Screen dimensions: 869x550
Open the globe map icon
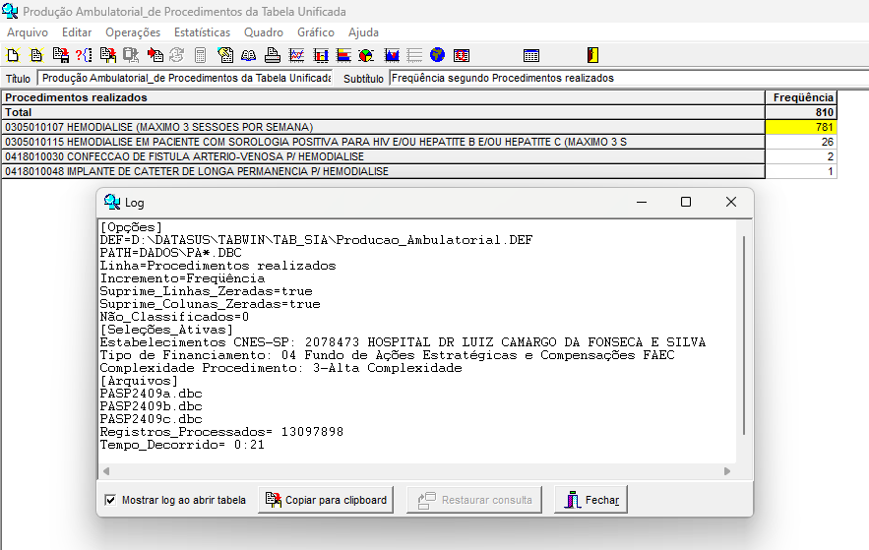(437, 55)
